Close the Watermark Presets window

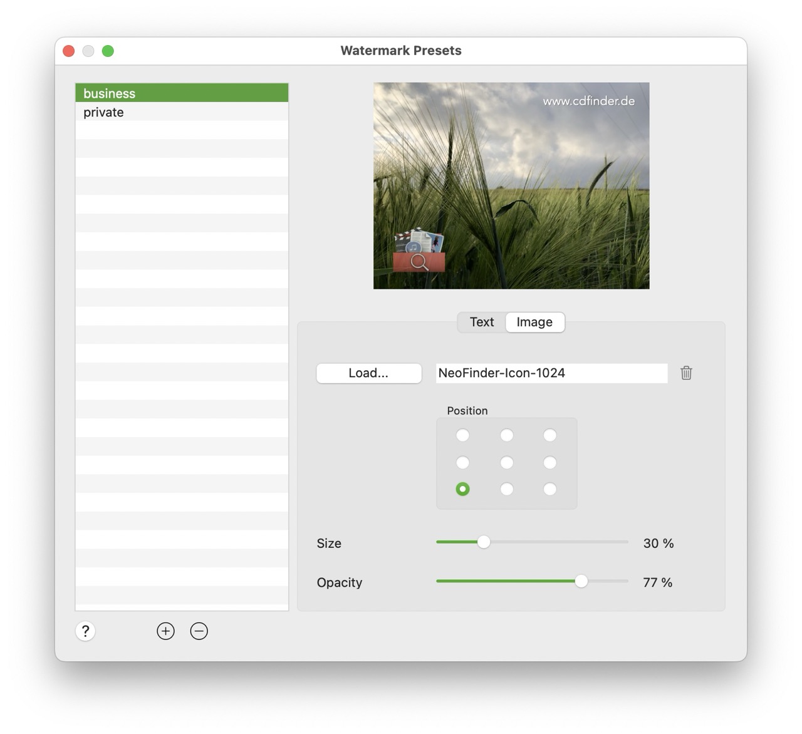coord(69,51)
